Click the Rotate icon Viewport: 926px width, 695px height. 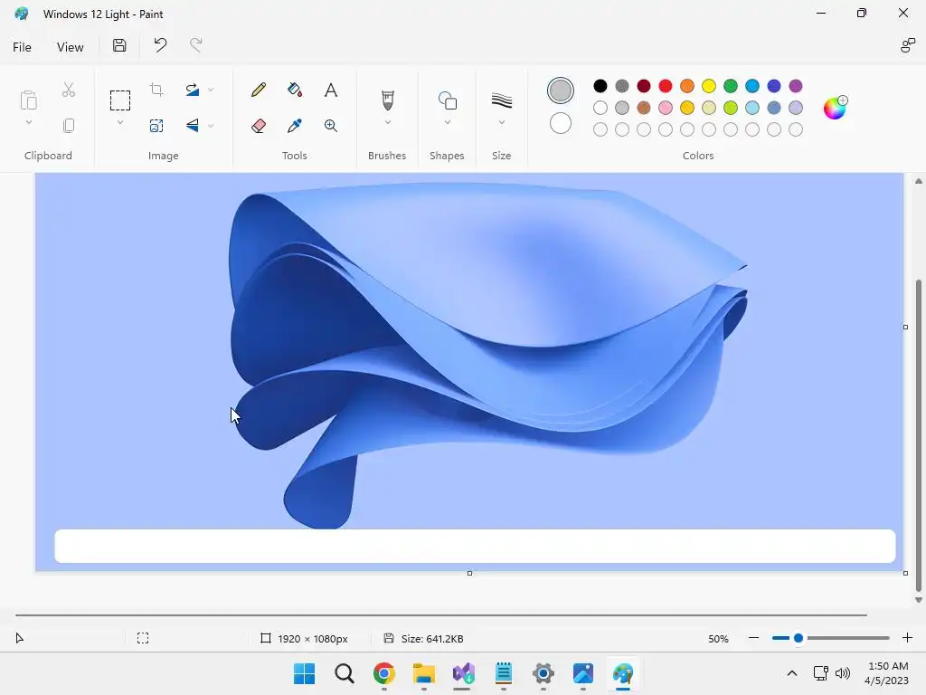[192, 90]
